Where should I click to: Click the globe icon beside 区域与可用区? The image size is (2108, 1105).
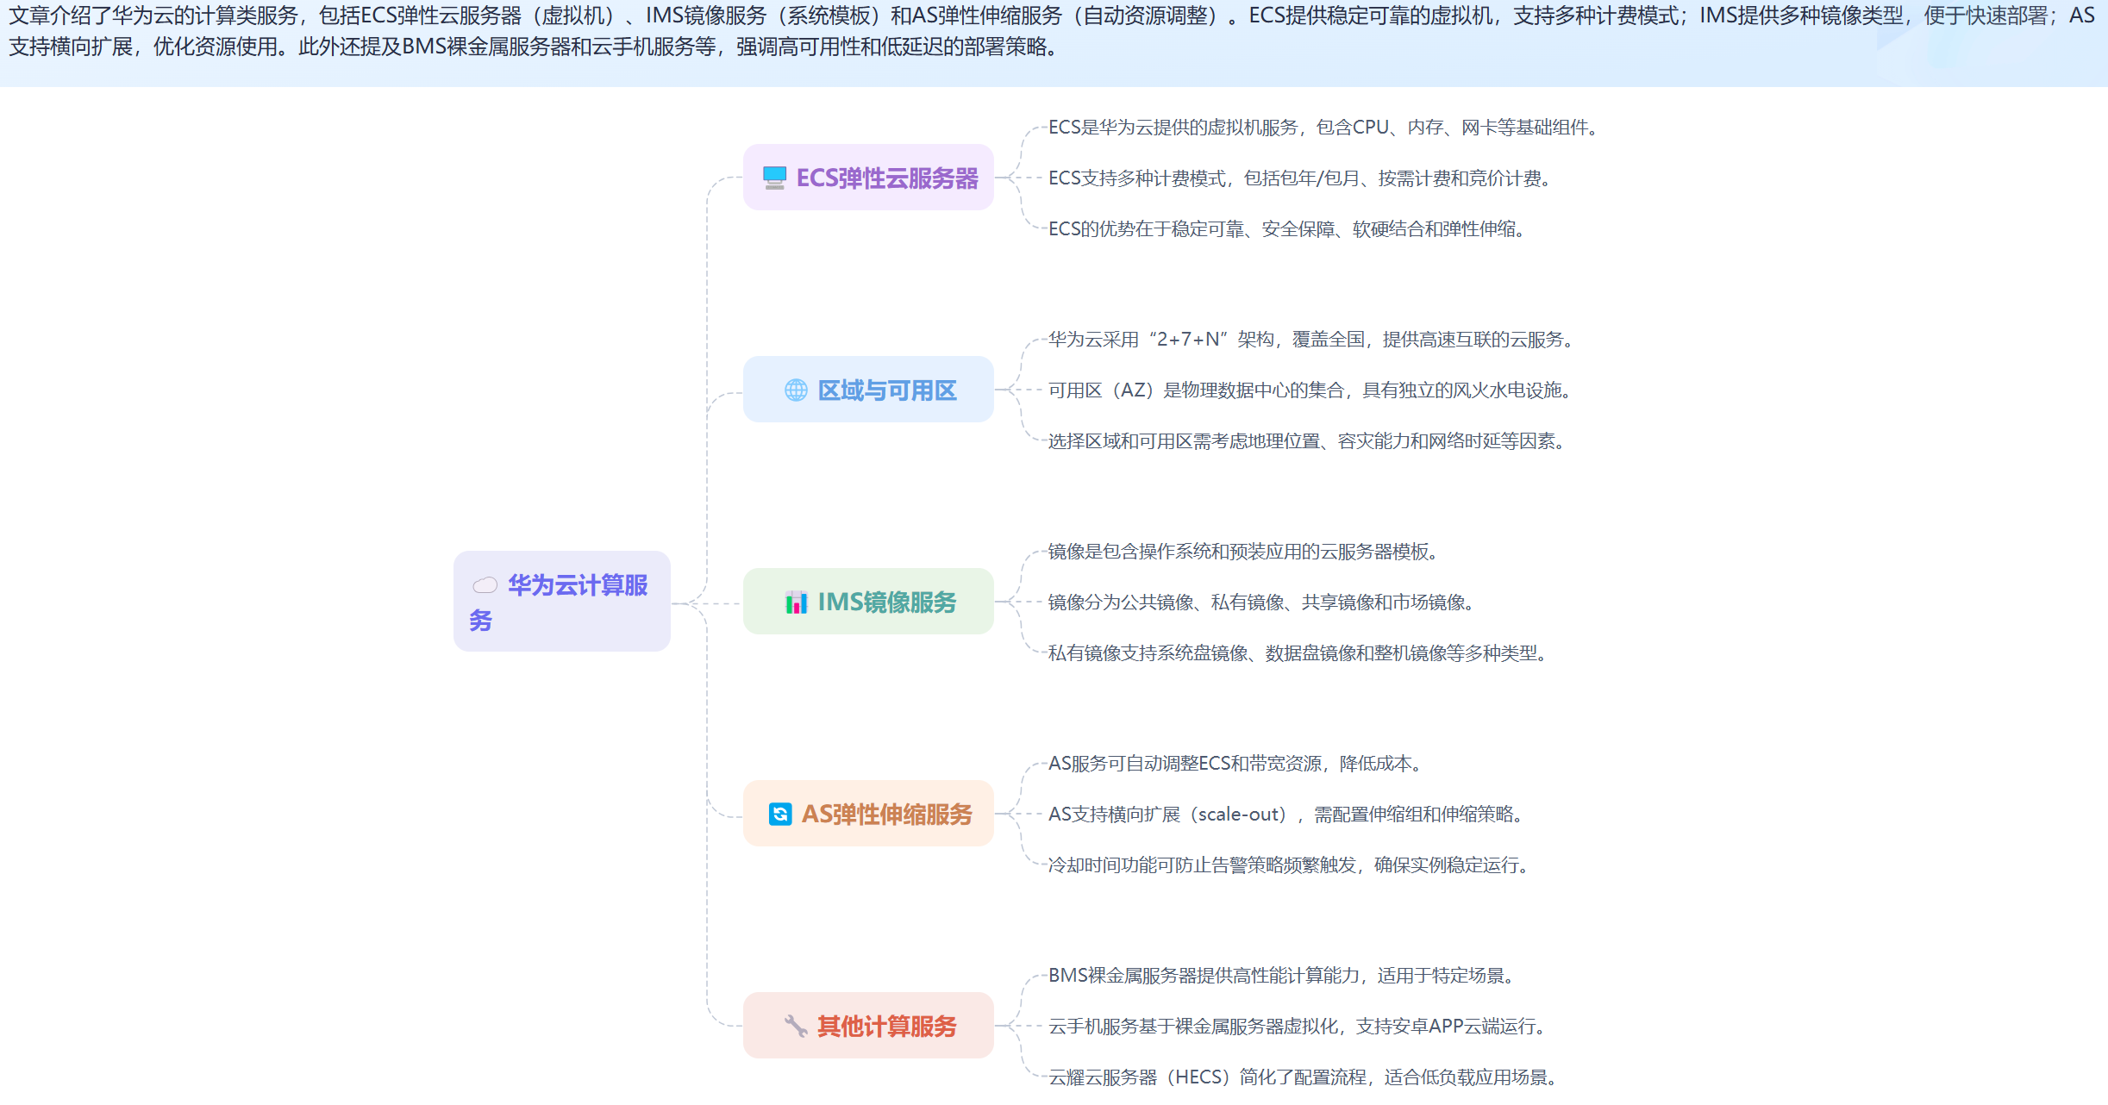click(796, 390)
